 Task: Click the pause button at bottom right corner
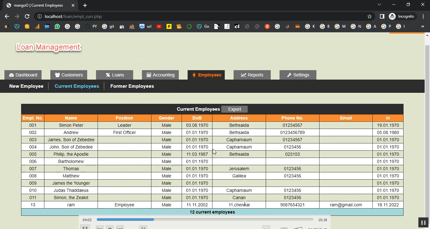(423, 222)
